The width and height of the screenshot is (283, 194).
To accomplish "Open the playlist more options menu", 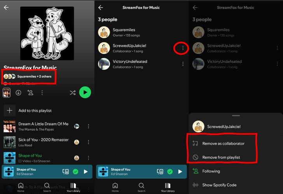I will [42, 93].
